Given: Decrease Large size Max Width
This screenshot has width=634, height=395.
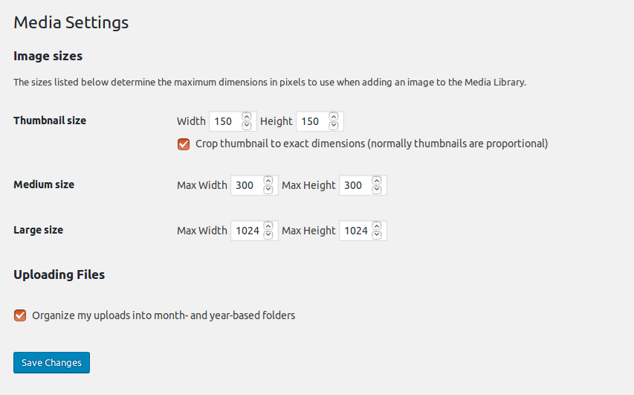Looking at the screenshot, I should coord(268,235).
